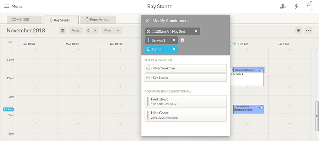Image resolution: width=319 pixels, height=141 pixels.
Task: Click icon on Egon Spengler appointment
Action: tap(261, 108)
